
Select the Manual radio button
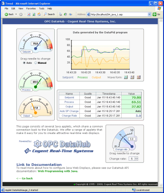click(36, 63)
